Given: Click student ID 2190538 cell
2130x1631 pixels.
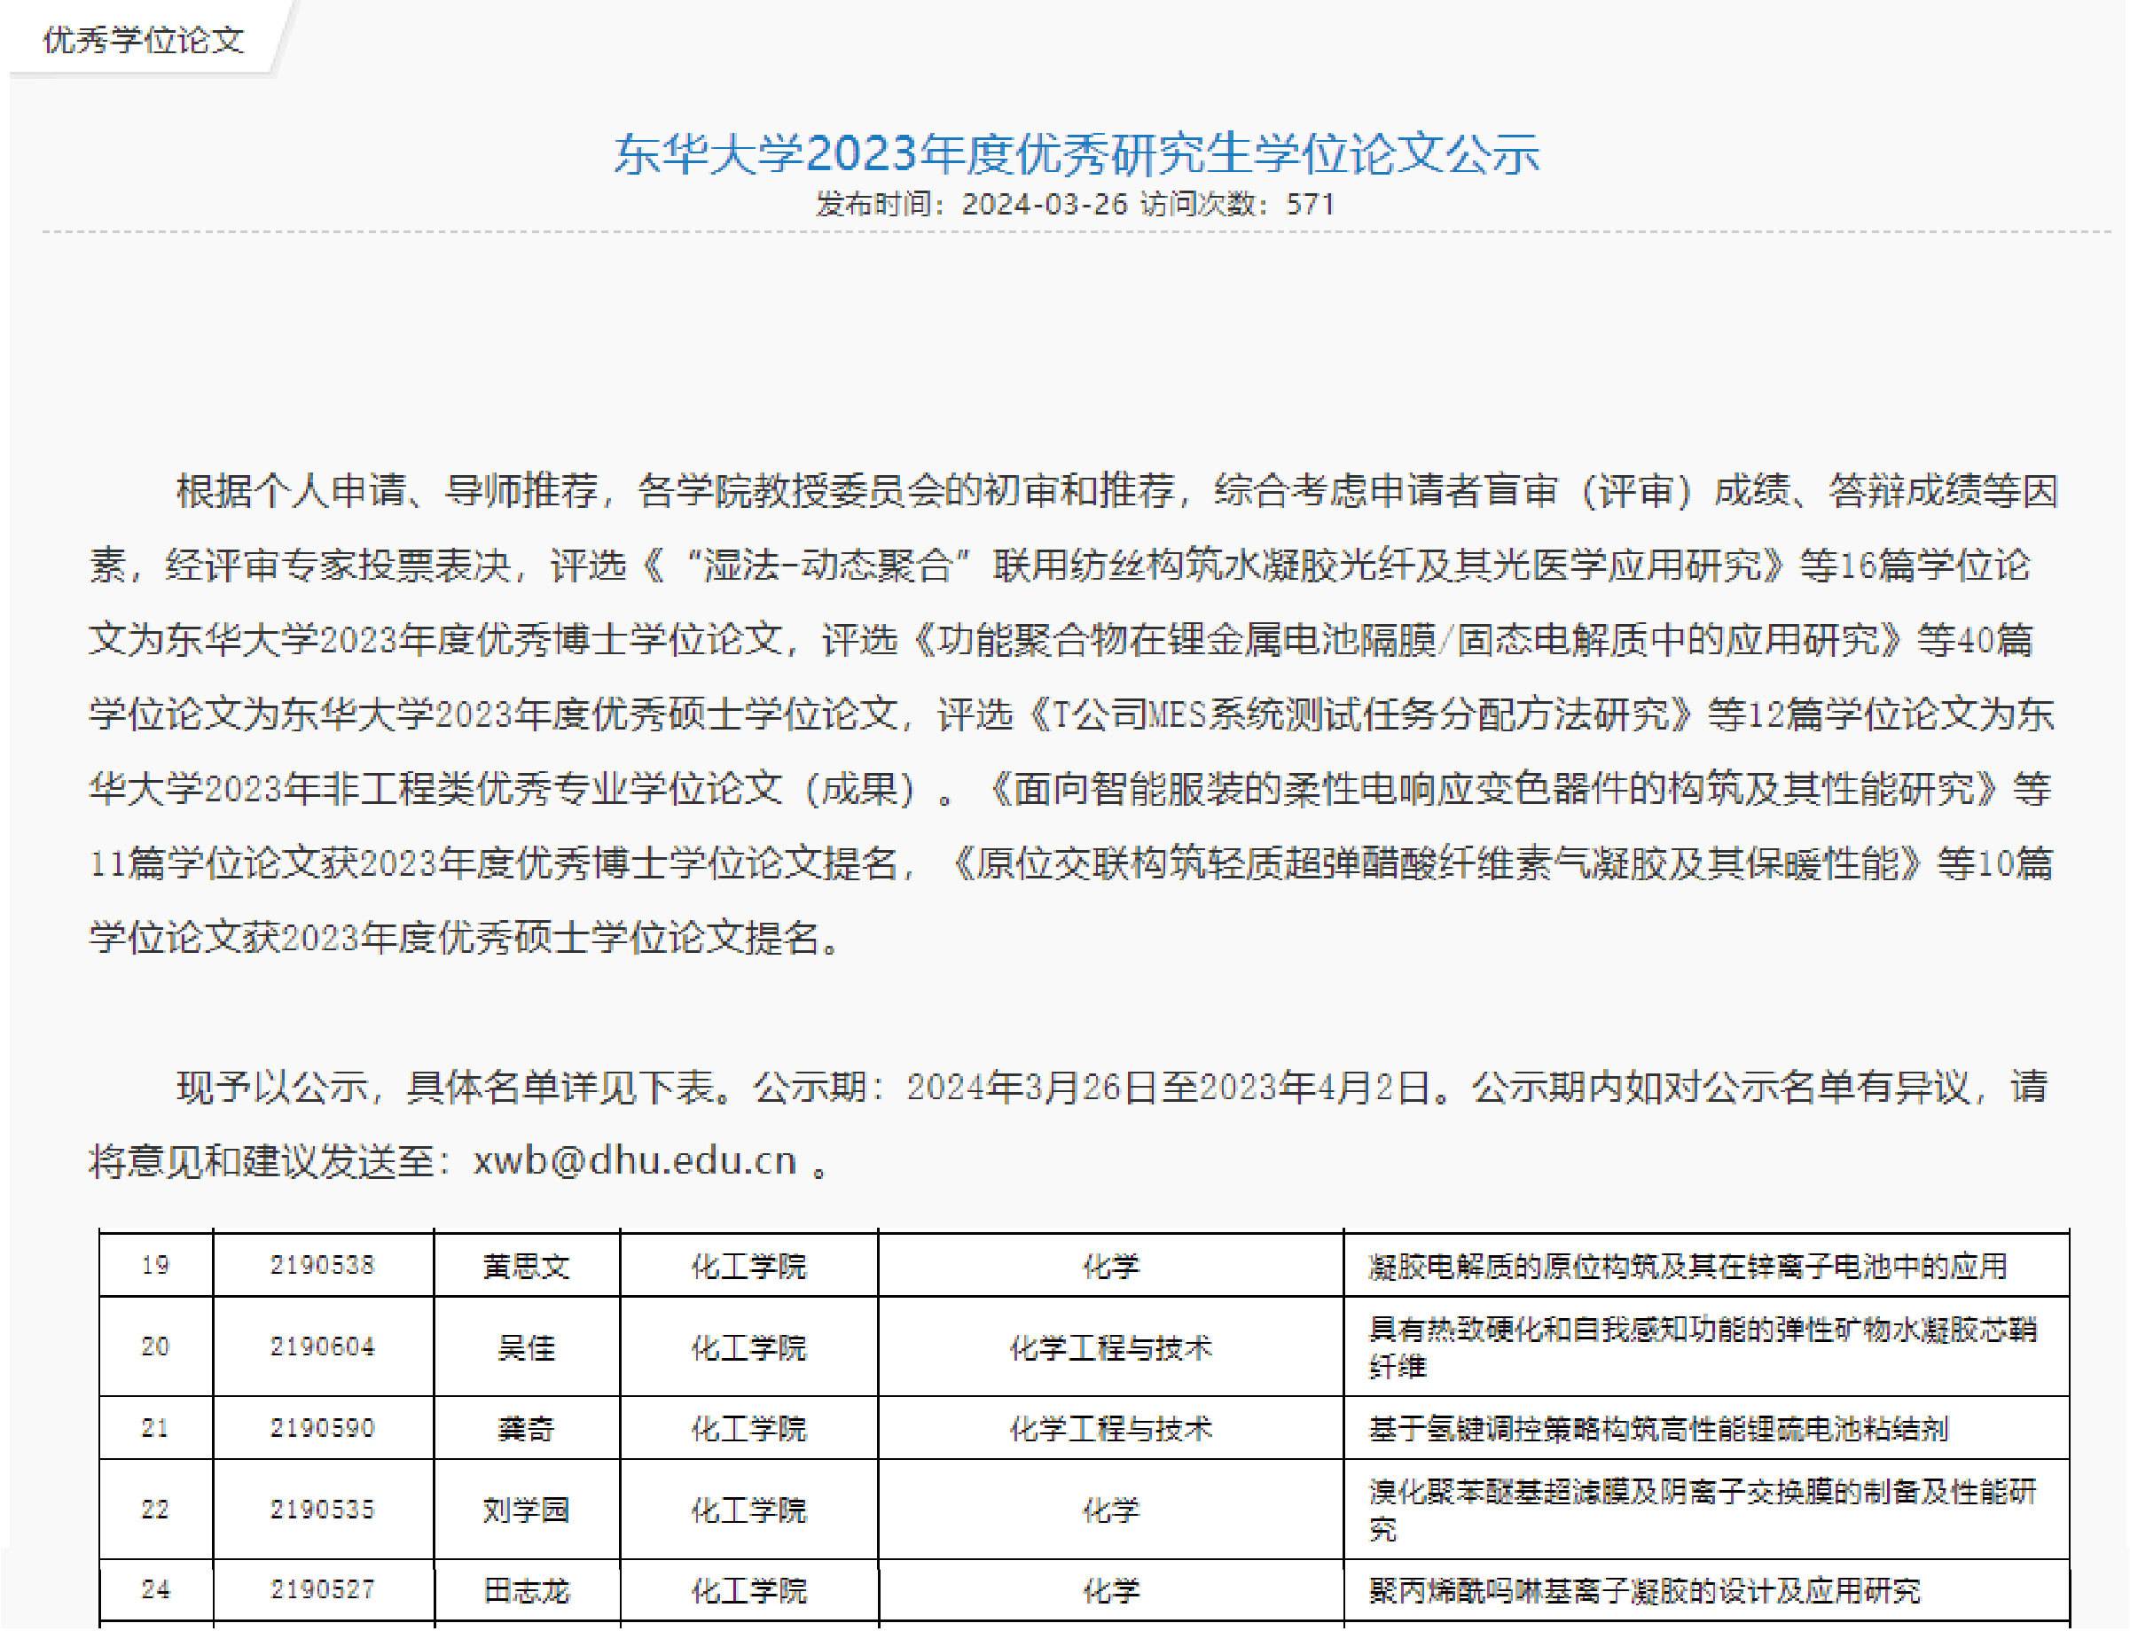Looking at the screenshot, I should coord(323,1265).
